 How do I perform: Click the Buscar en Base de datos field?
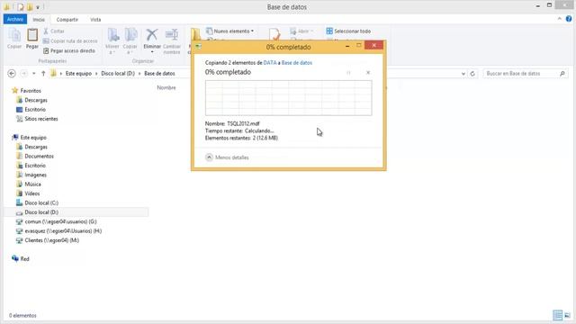pos(526,74)
